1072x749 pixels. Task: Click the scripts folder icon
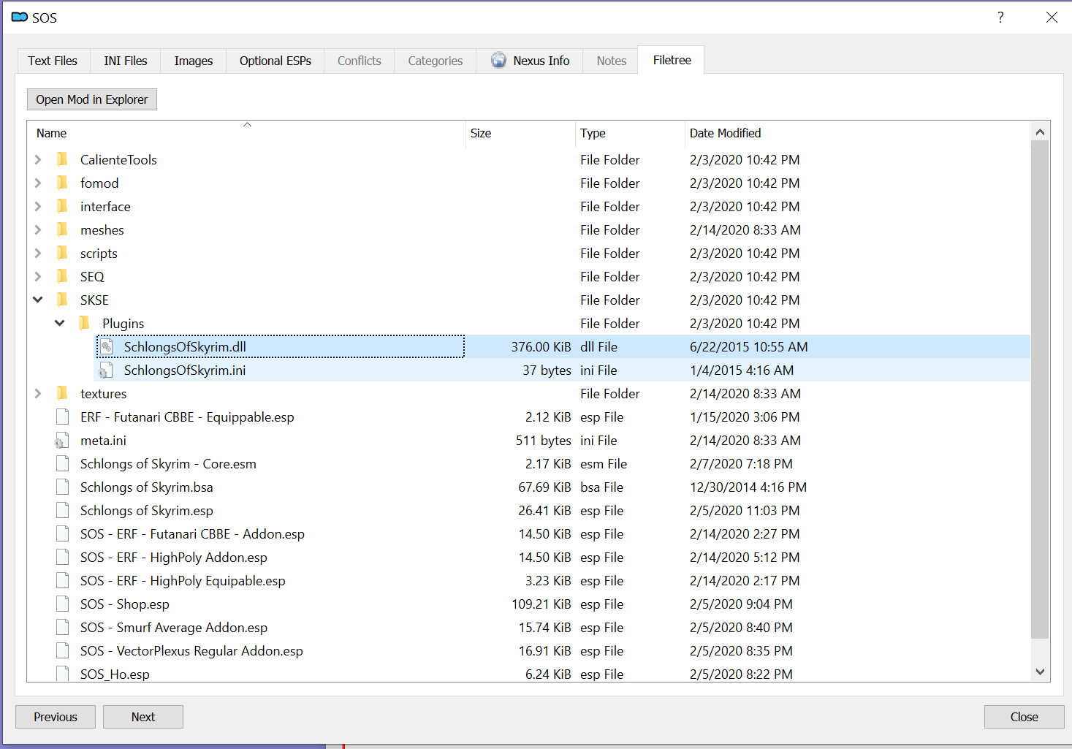62,253
